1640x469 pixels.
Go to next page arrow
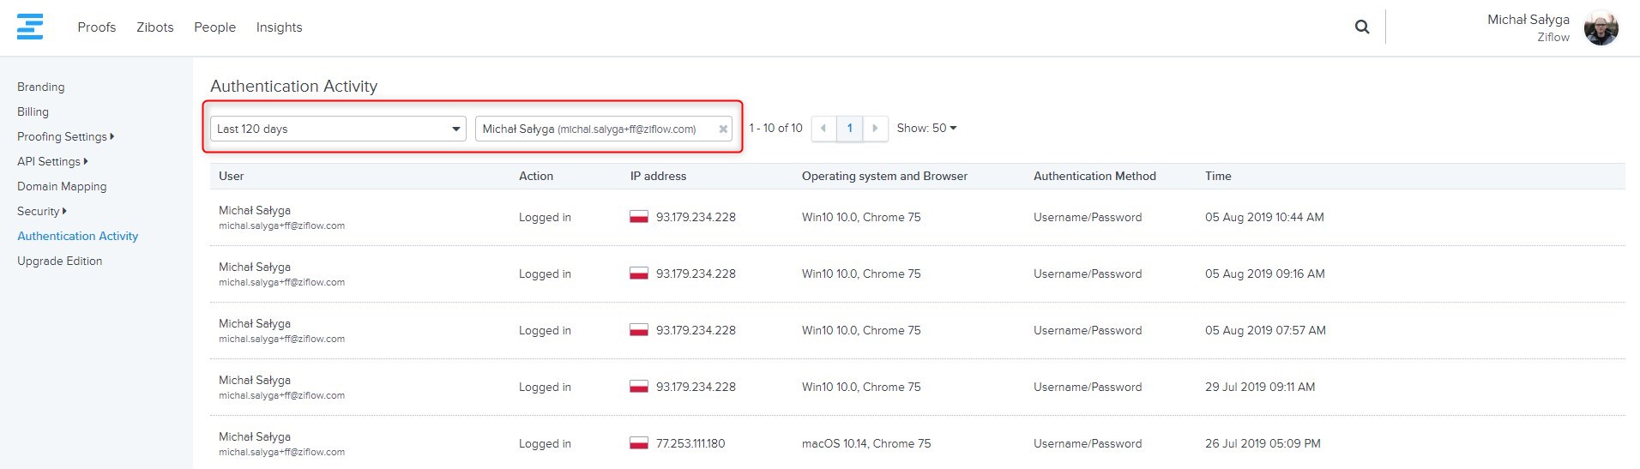tap(875, 129)
